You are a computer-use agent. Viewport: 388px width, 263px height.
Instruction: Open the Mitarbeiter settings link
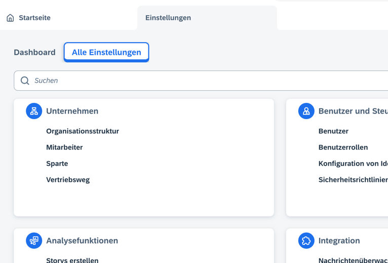(64, 147)
